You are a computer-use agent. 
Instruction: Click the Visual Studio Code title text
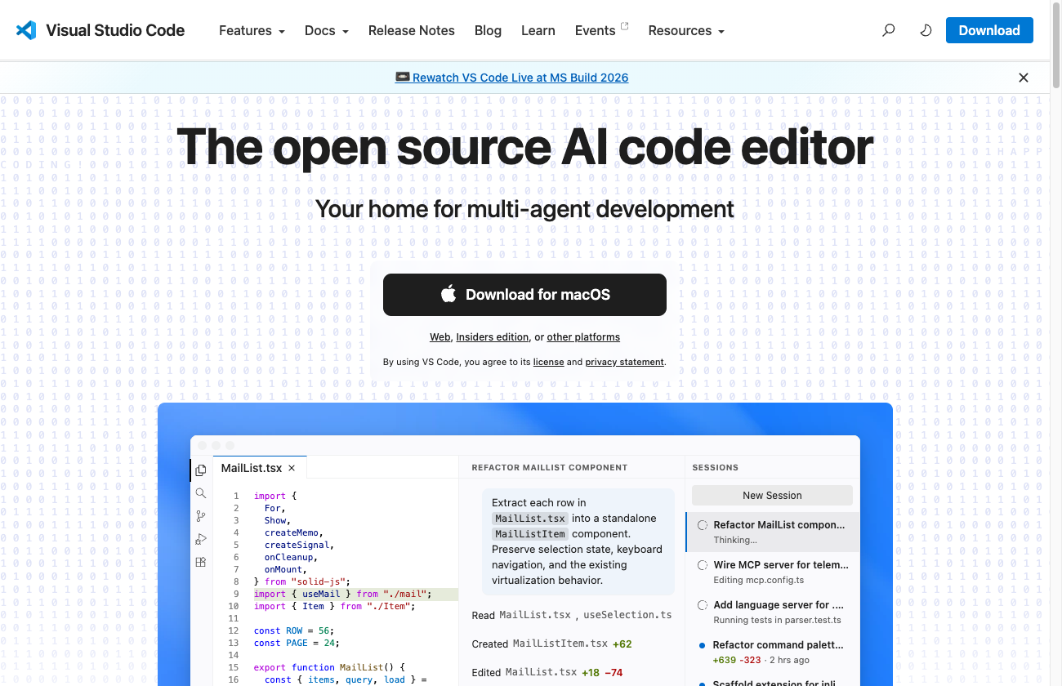pyautogui.click(x=115, y=30)
